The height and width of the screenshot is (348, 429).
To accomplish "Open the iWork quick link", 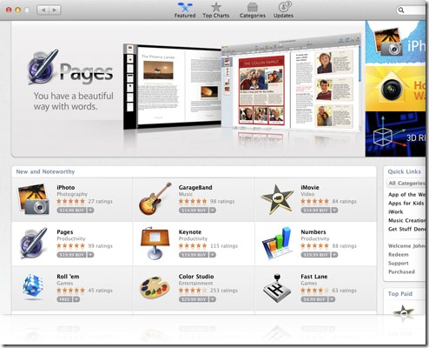I will point(395,211).
